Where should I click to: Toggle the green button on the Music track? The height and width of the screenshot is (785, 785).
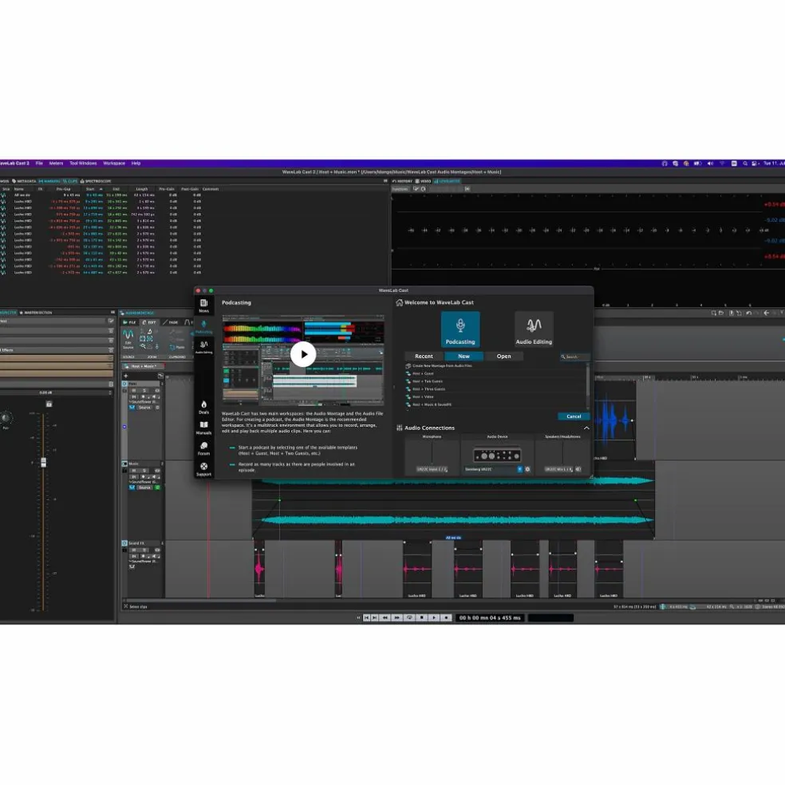(157, 487)
